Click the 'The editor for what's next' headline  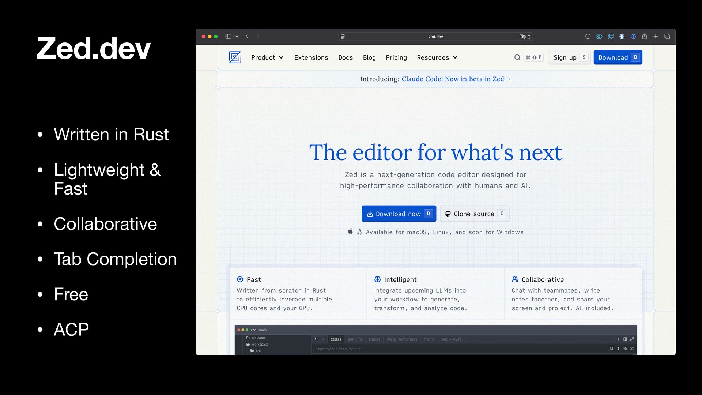pos(435,152)
